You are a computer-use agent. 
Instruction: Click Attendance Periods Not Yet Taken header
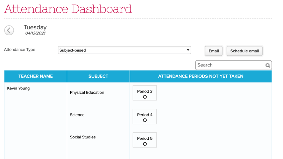pos(200,76)
